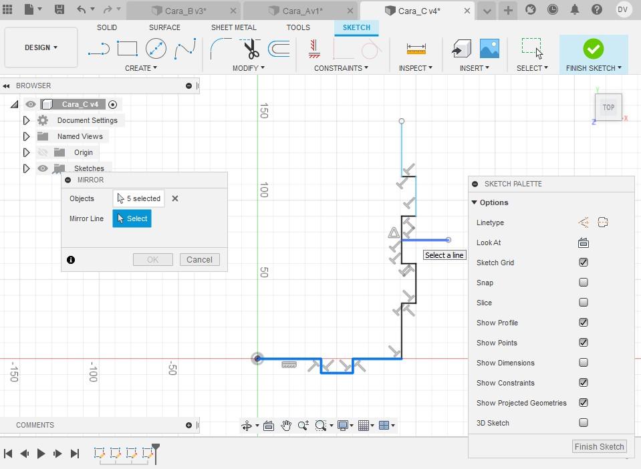Click the Finish Sketch palette button
Image resolution: width=641 pixels, height=469 pixels.
click(x=599, y=446)
